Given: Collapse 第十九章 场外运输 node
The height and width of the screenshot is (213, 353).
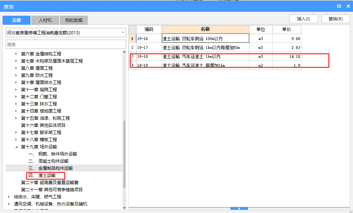Looking at the screenshot, I should coord(16,147).
